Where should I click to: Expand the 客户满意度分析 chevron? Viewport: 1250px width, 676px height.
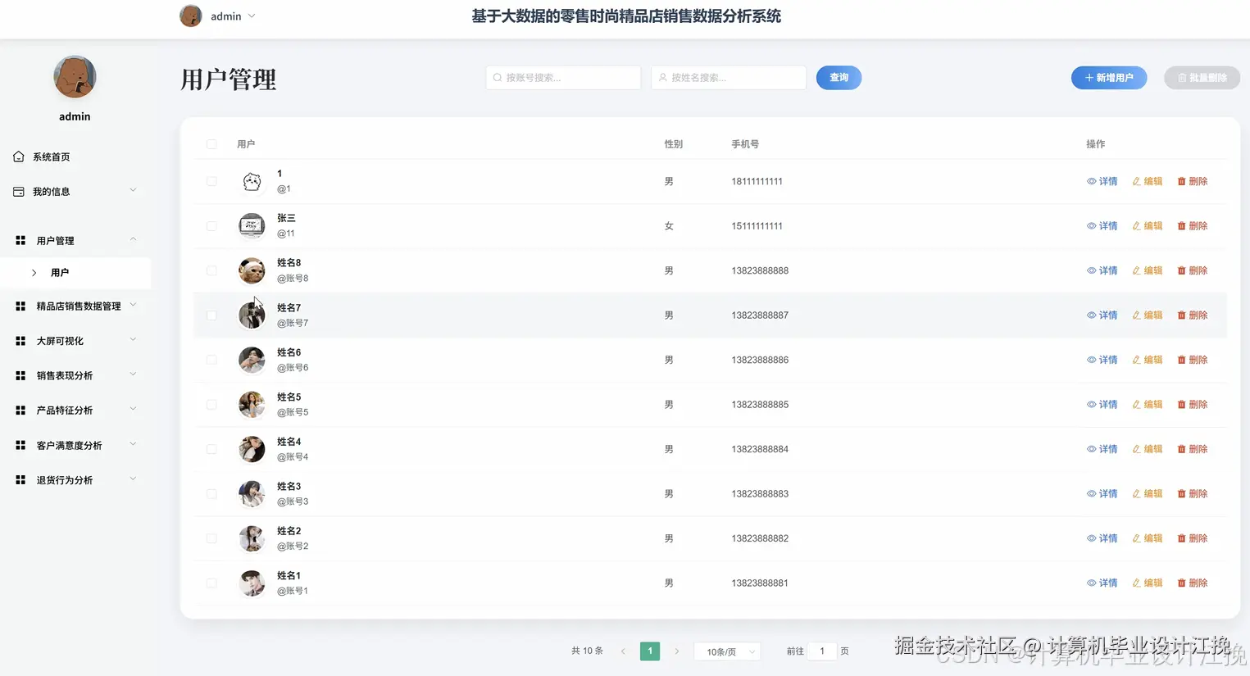tap(133, 444)
